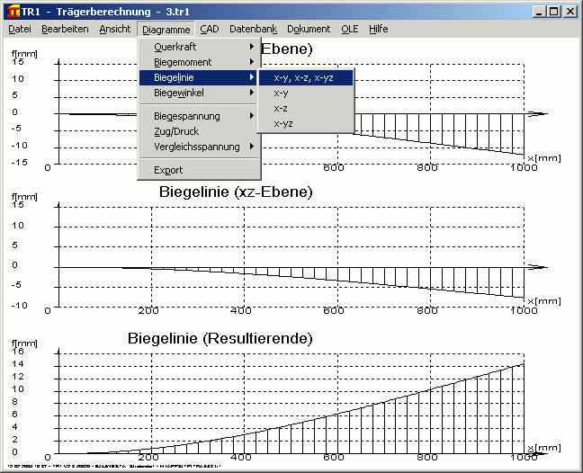Open the Ansicht menu
The height and width of the screenshot is (473, 583).
pyautogui.click(x=114, y=29)
